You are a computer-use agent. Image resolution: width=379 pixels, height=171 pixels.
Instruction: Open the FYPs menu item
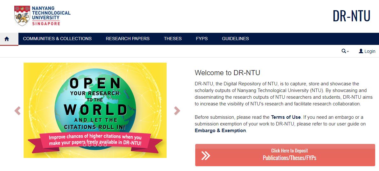coord(202,39)
